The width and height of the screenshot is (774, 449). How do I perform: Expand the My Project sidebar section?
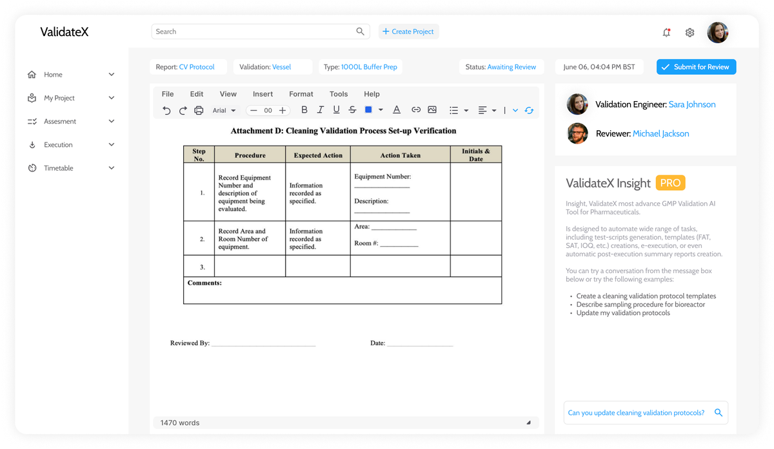click(x=71, y=98)
